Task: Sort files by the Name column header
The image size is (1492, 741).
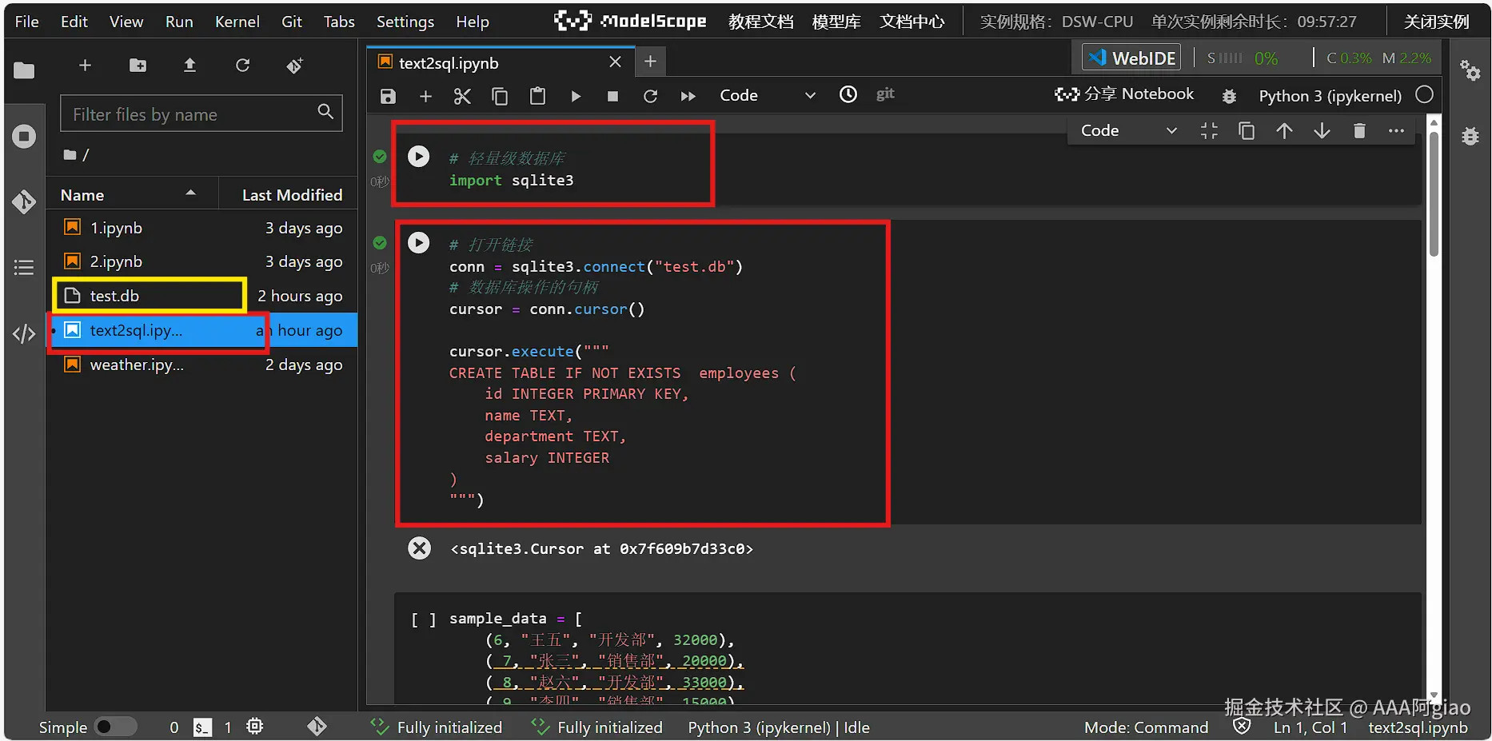Action: (82, 195)
